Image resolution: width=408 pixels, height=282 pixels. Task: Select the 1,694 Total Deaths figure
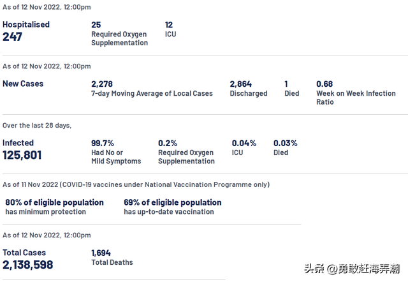pyautogui.click(x=101, y=253)
